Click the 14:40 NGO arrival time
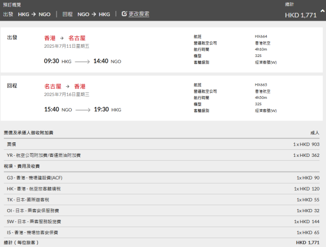 click(107, 61)
